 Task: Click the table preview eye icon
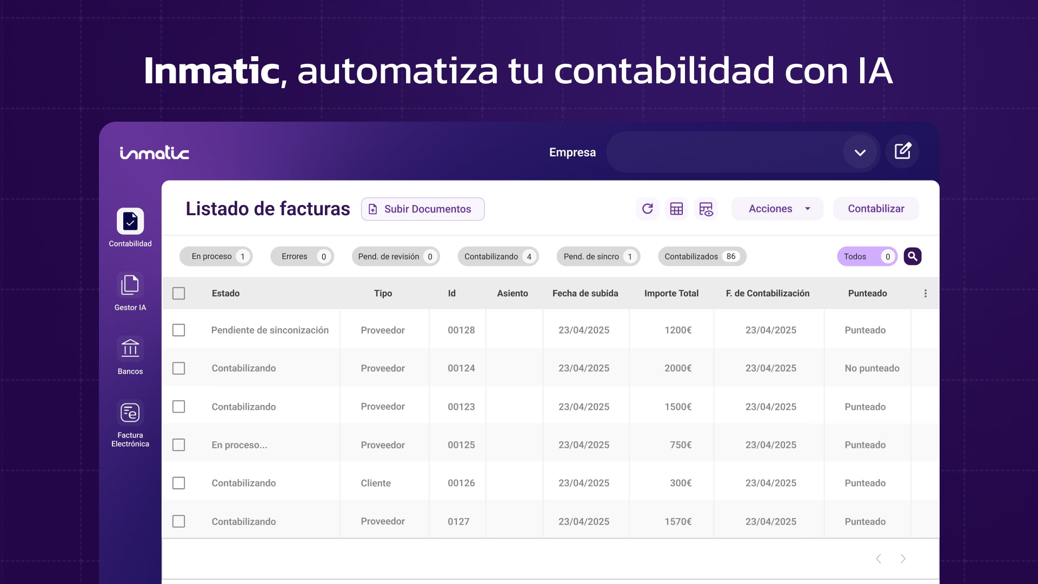tap(706, 209)
